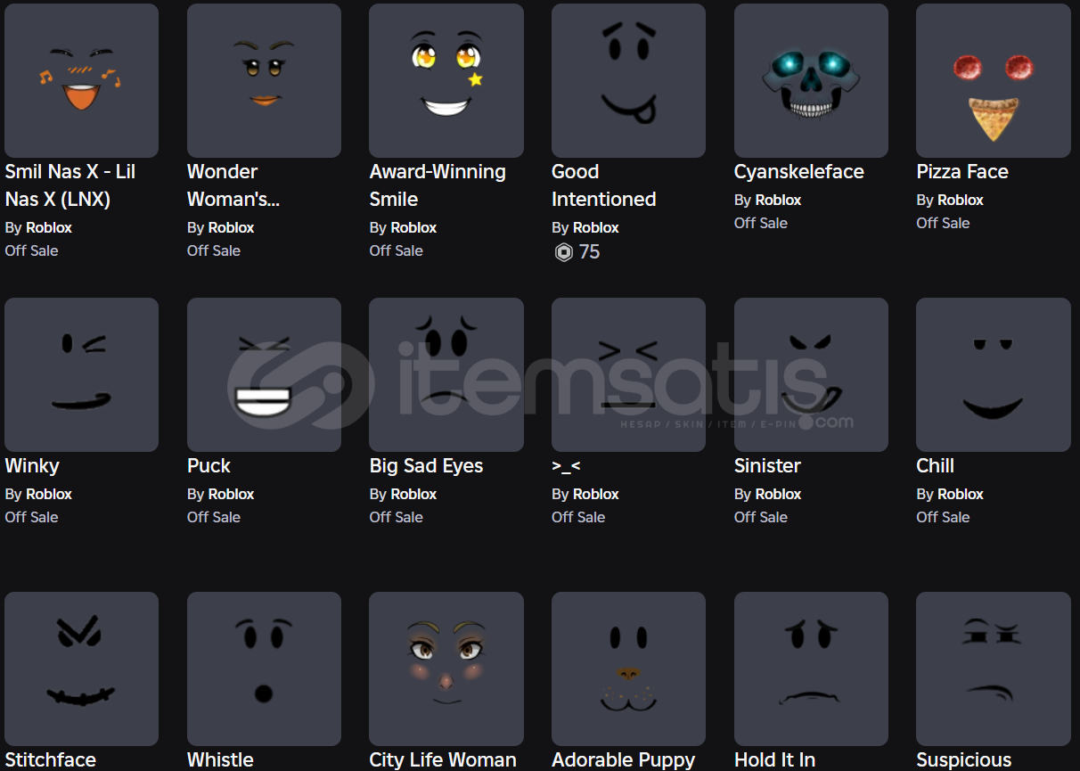Select the Pizza Face item image
This screenshot has width=1080, height=771.
994,80
